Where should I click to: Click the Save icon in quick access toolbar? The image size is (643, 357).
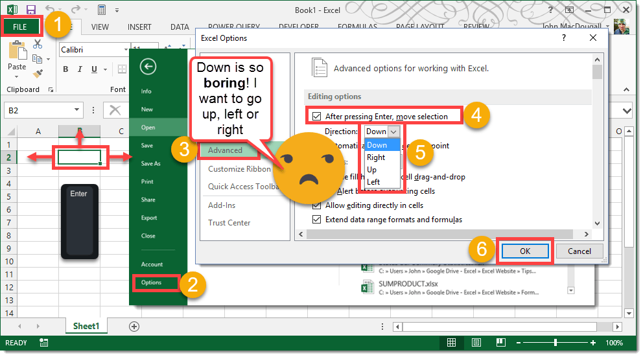(x=30, y=10)
